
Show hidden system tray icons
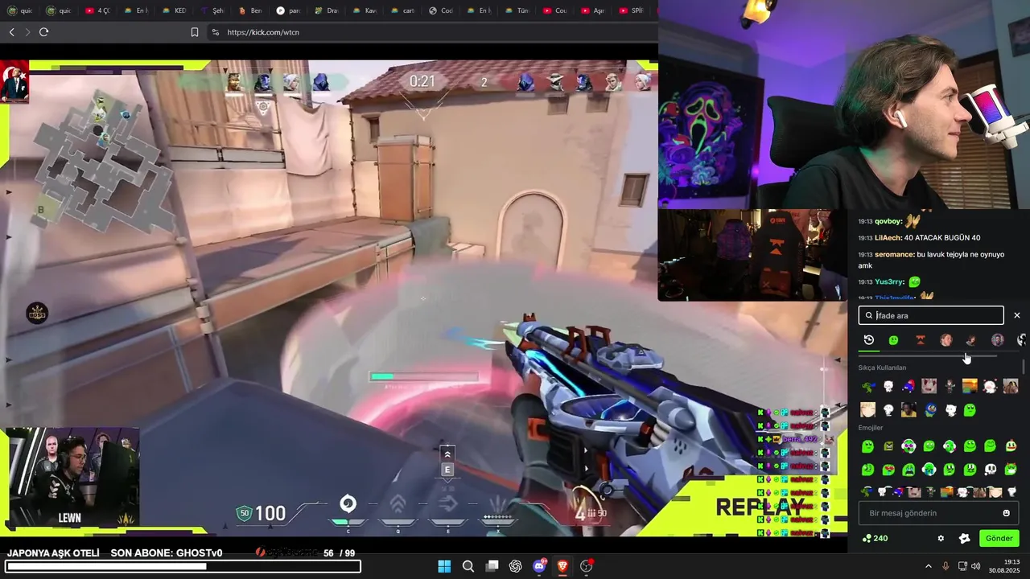click(928, 566)
